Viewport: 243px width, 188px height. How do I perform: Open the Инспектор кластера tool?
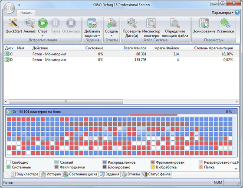(151, 23)
